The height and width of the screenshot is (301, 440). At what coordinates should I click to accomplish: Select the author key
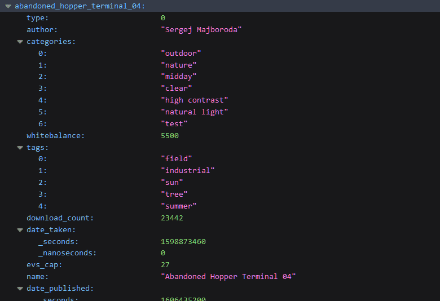(42, 30)
